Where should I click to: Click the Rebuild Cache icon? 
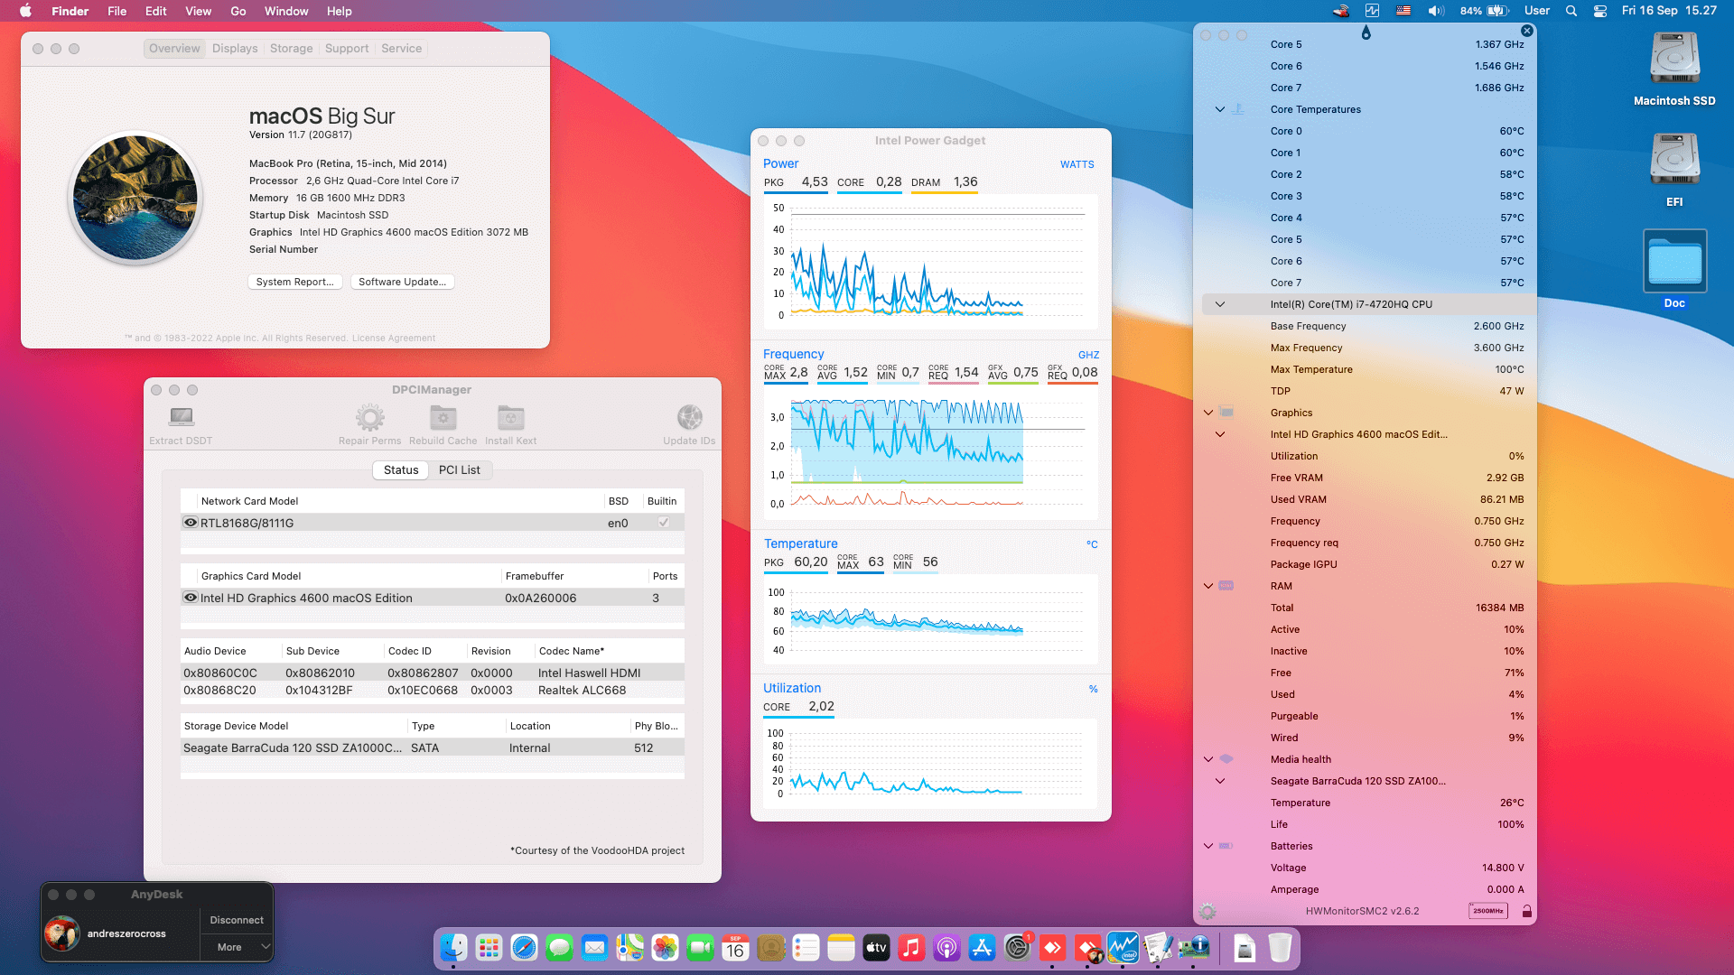coord(443,417)
